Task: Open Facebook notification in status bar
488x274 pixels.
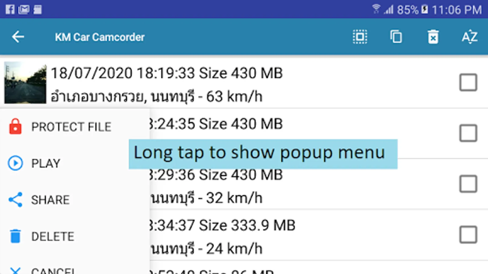Action: [x=10, y=9]
